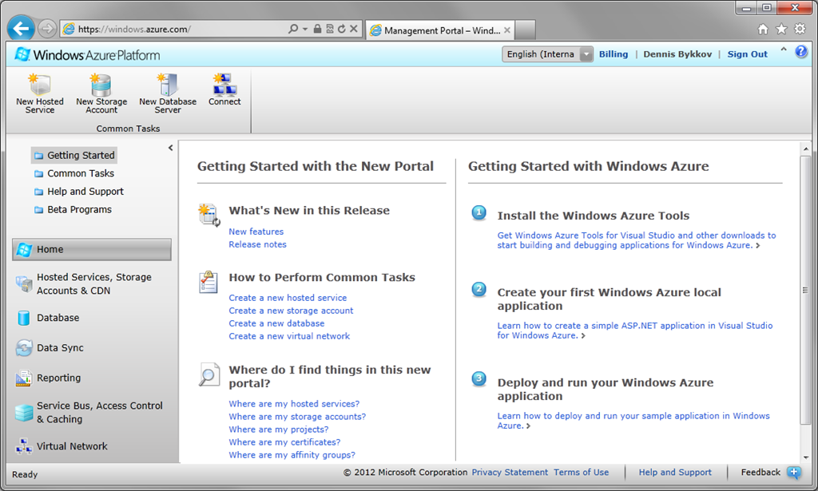This screenshot has height=491, width=818.
Task: Click the blue help question mark icon
Action: pyautogui.click(x=800, y=52)
